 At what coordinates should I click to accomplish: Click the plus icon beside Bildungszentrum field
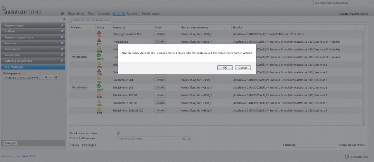pyautogui.click(x=51, y=77)
